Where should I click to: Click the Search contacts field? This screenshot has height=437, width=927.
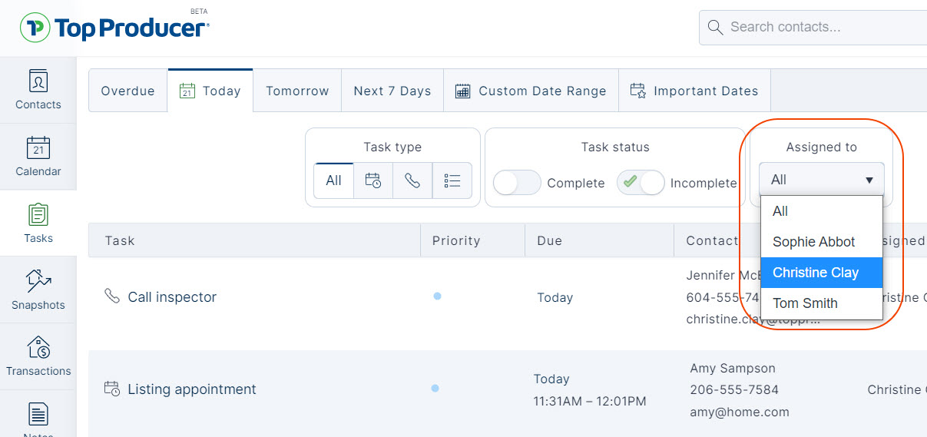click(813, 28)
